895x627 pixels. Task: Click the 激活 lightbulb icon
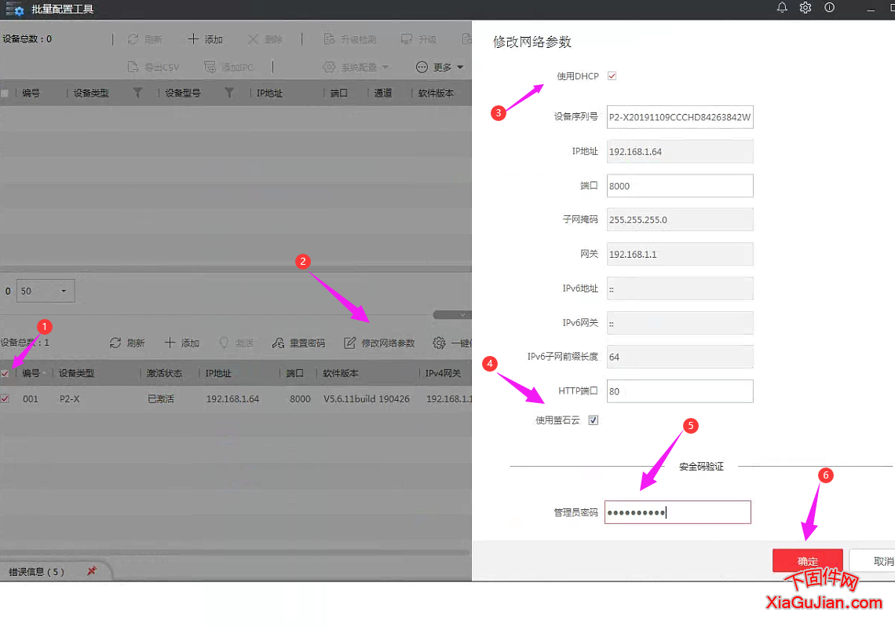(x=224, y=343)
